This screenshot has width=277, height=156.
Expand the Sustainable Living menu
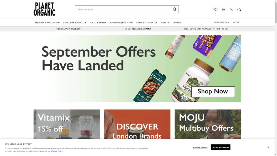click(x=121, y=23)
